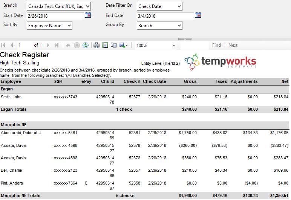The image size is (291, 200).
Task: Go to previous report page
Action: coord(12,45)
